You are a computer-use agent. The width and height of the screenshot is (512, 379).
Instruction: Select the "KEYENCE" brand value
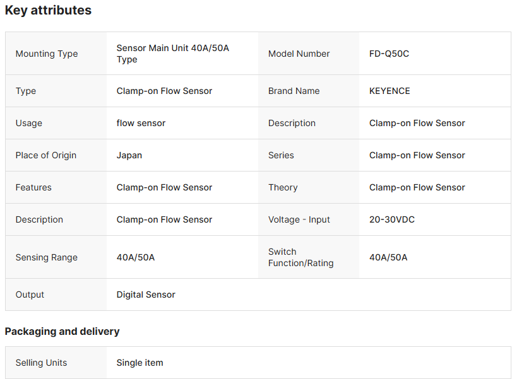point(390,91)
